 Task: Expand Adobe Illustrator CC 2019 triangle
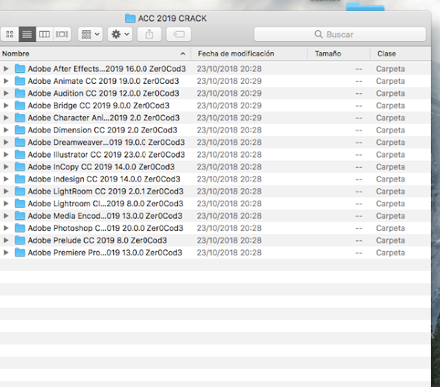pyautogui.click(x=6, y=155)
